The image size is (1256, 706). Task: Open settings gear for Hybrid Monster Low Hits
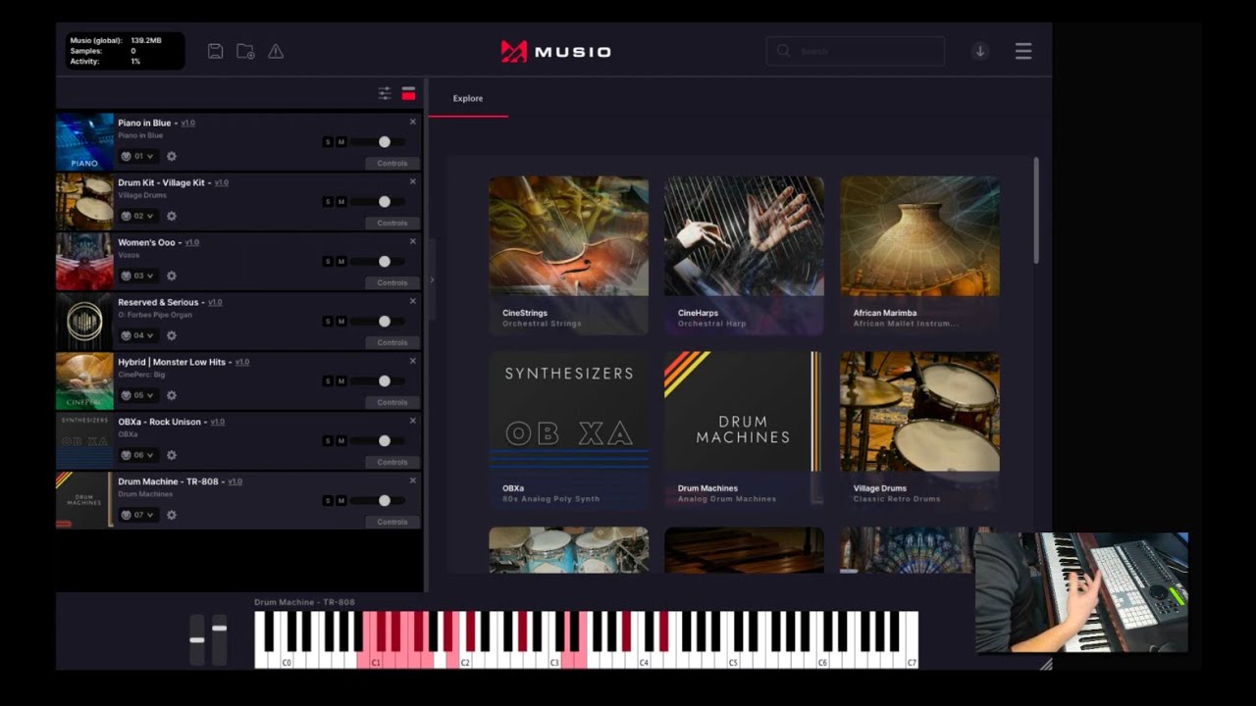172,395
